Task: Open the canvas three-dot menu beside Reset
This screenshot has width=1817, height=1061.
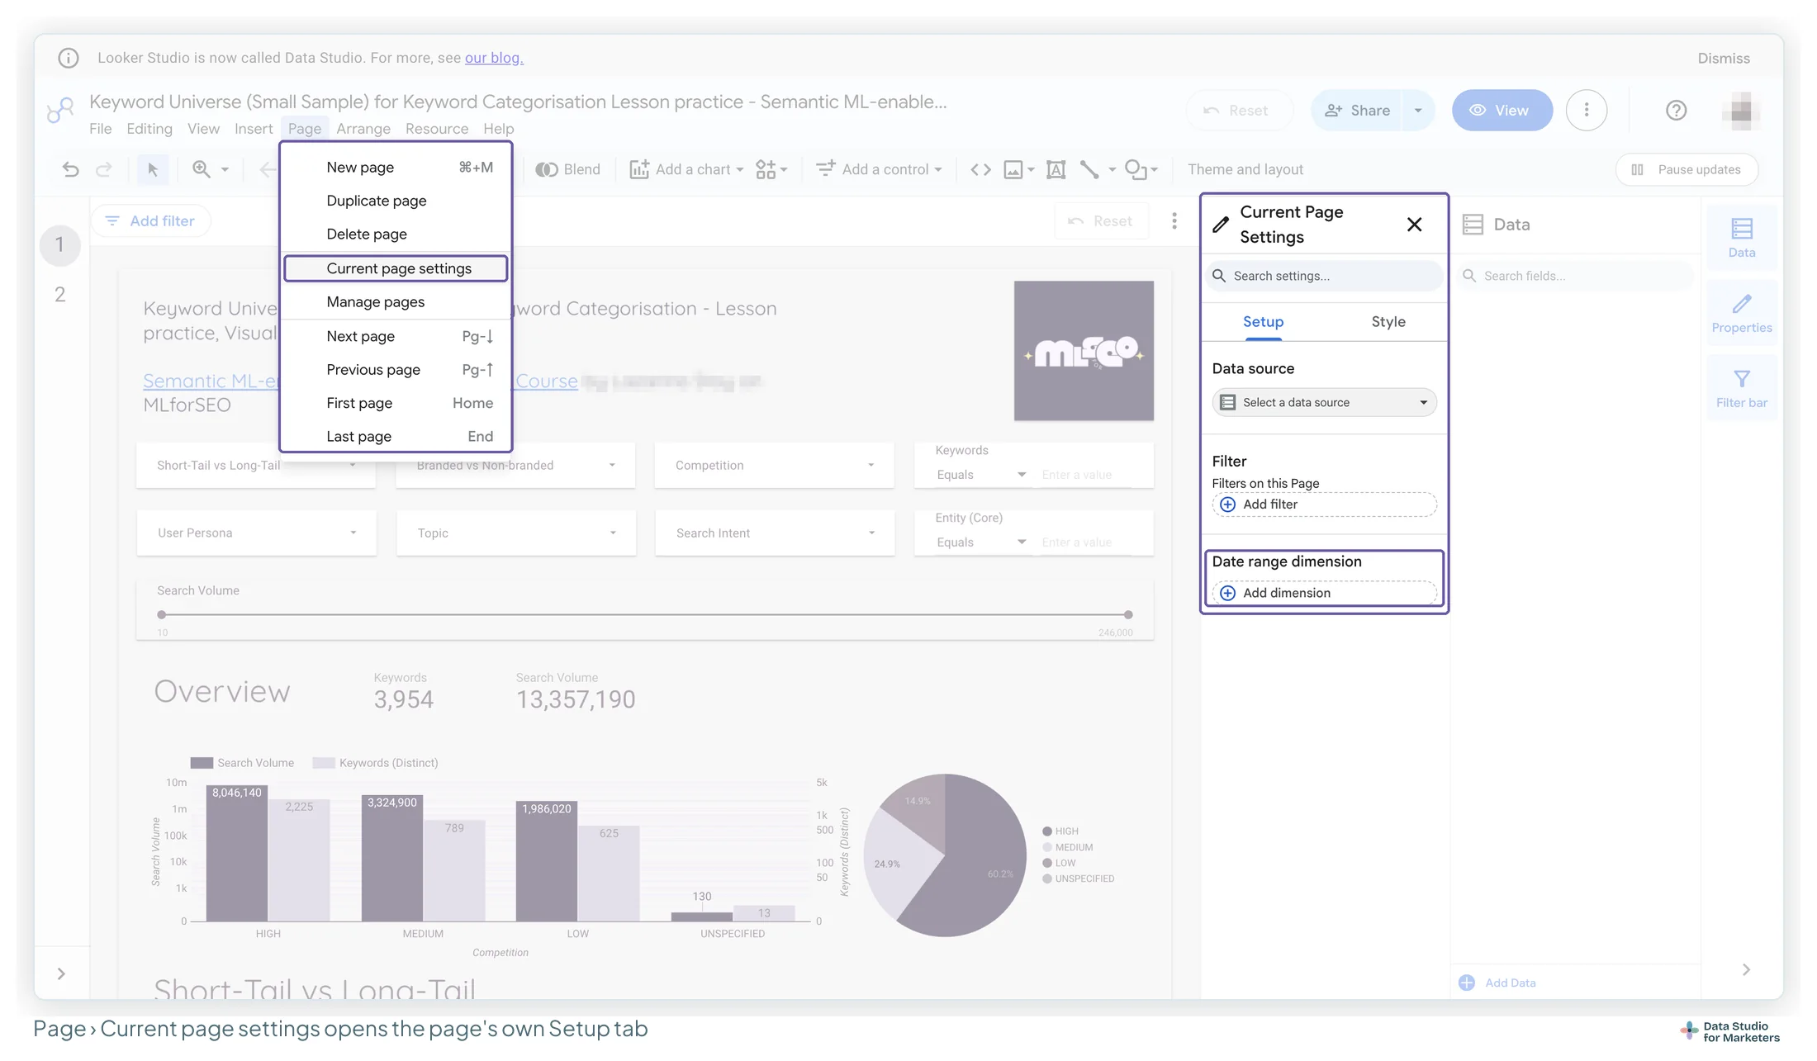Action: pos(1174,221)
